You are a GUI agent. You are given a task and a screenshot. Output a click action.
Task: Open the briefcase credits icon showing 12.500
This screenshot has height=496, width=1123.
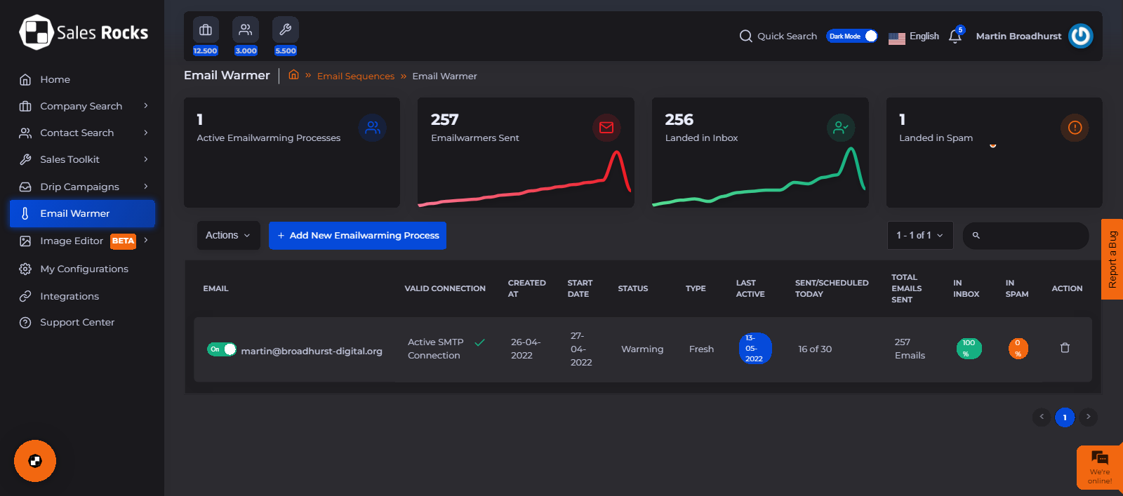[206, 30]
